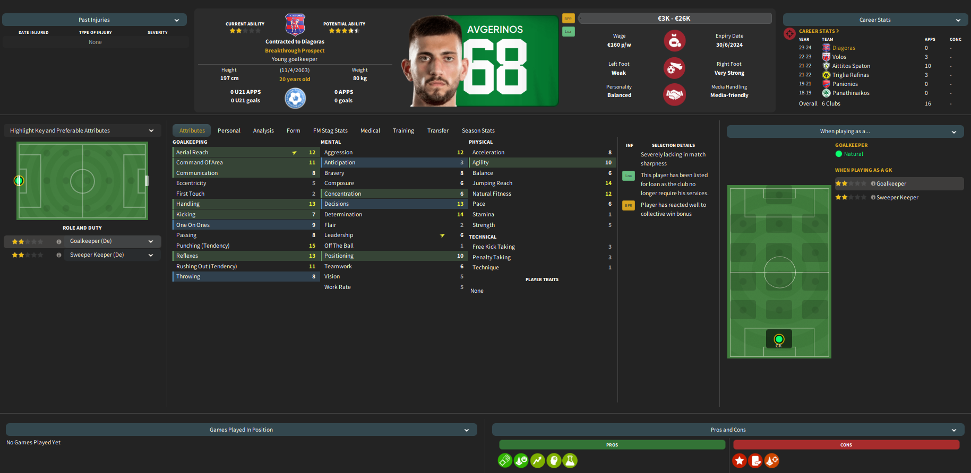Click the red star icon under Cons
Image resolution: width=971 pixels, height=473 pixels.
[740, 461]
